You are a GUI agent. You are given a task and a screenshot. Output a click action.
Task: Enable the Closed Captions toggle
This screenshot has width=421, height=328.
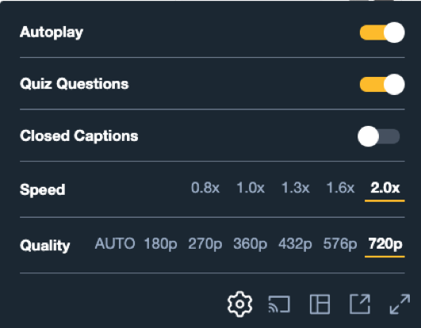(x=379, y=136)
